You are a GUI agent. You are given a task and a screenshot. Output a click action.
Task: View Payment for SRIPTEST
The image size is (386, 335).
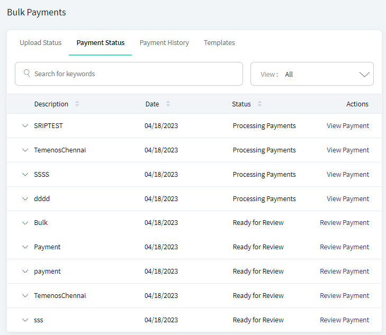347,125
